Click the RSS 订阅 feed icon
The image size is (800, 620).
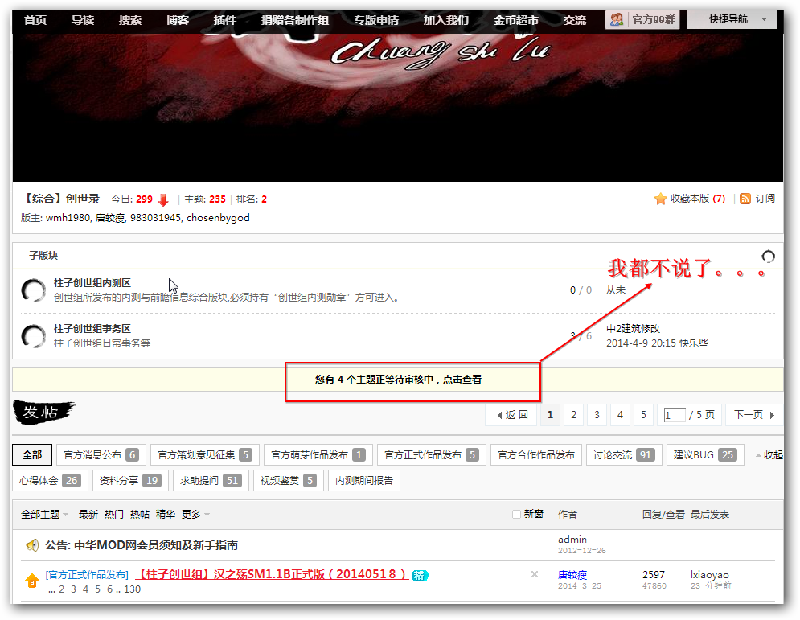coord(745,199)
